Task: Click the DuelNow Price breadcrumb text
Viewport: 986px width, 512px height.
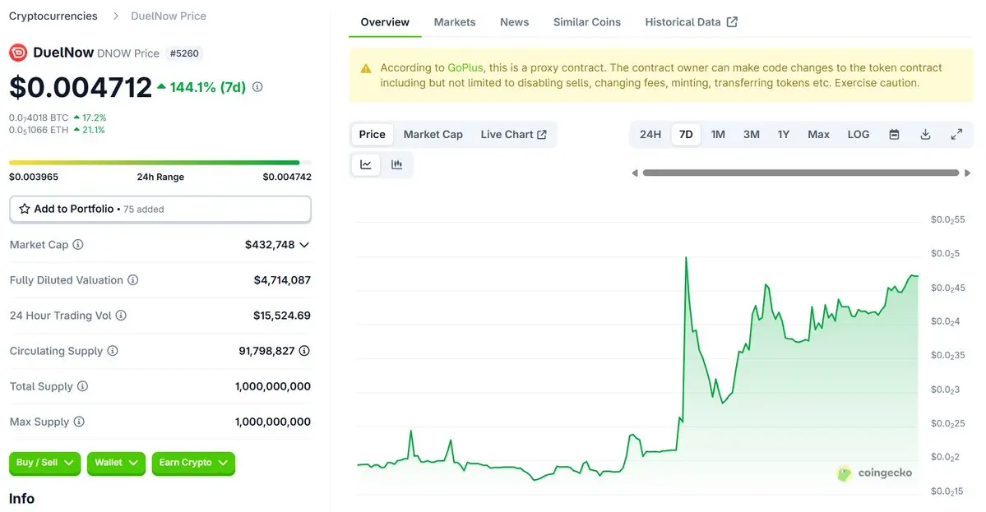Action: click(x=169, y=16)
